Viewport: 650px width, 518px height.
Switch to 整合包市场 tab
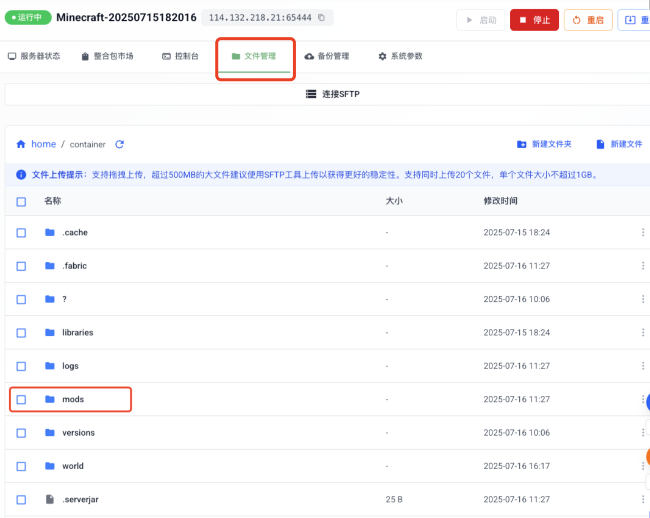108,56
